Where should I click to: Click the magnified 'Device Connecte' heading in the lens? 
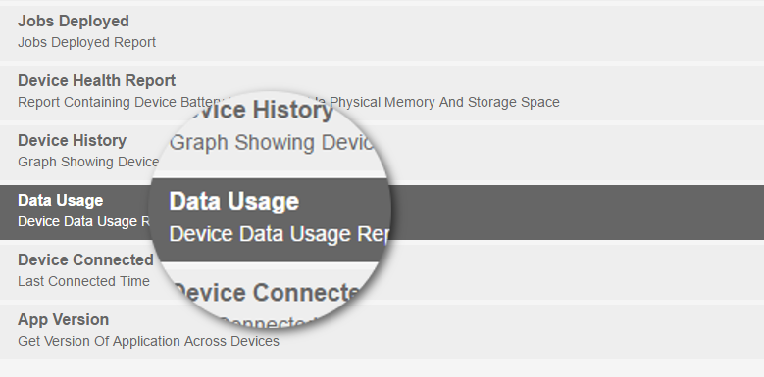[267, 293]
